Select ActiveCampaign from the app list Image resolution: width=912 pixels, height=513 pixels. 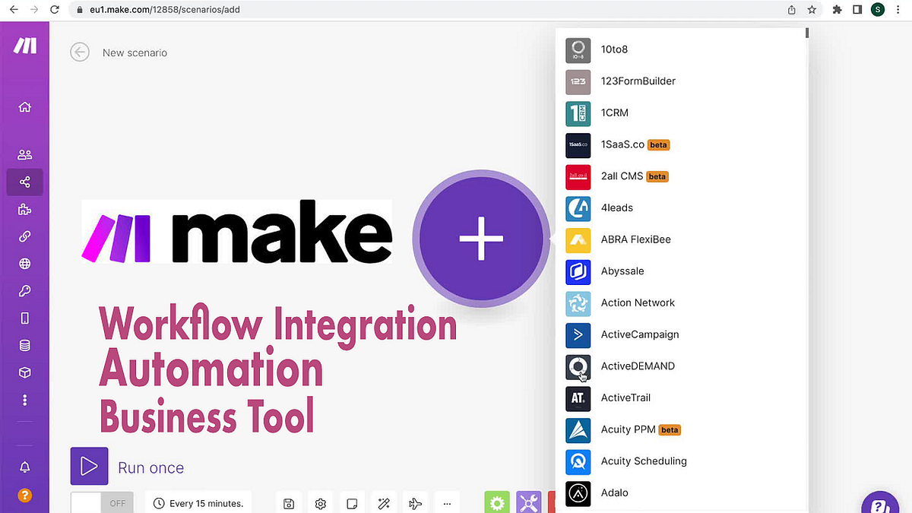coord(640,334)
